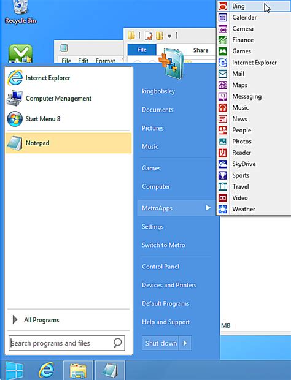Open the File tab in Explorer window
The image size is (291, 380).
point(142,50)
